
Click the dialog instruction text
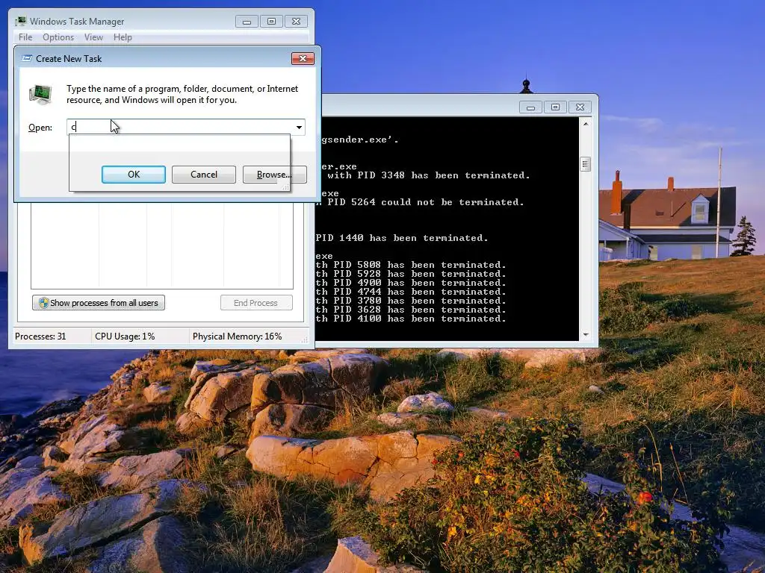click(182, 94)
